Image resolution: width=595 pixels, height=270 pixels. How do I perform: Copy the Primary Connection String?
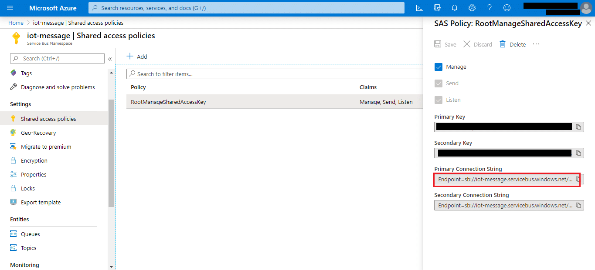click(x=578, y=179)
